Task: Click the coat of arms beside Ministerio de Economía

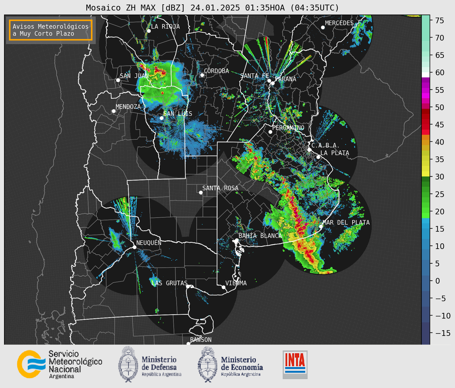Action: (x=208, y=364)
